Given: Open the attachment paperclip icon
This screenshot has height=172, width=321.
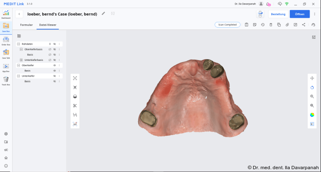Looking at the screenshot, I should [x=287, y=25].
